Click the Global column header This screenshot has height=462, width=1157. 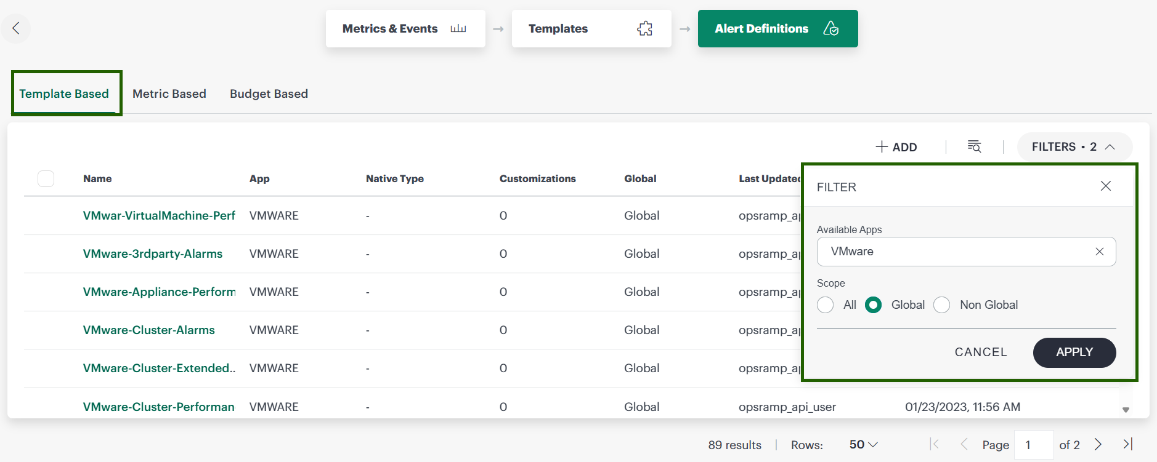[x=640, y=178]
